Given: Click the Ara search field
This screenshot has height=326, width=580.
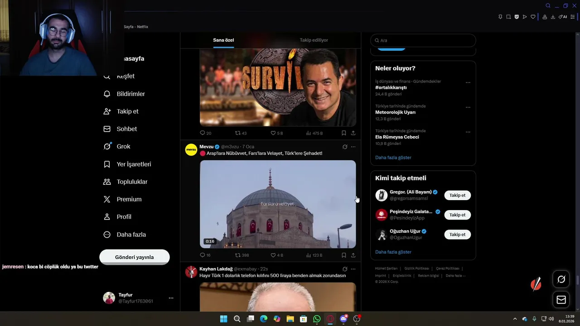Looking at the screenshot, I should tap(423, 40).
